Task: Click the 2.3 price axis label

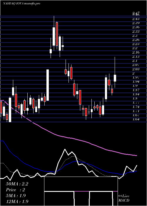Action: pyautogui.click(x=135, y=36)
